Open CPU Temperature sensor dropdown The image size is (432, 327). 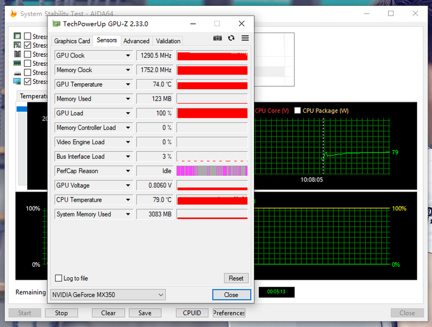click(x=128, y=200)
